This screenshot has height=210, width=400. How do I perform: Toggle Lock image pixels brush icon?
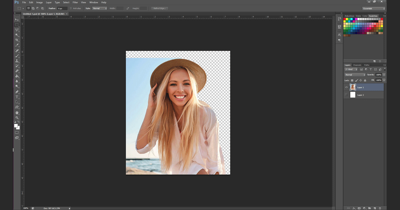click(x=356, y=80)
